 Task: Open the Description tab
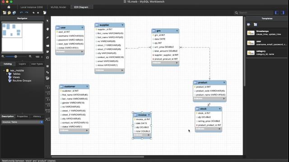(8, 116)
